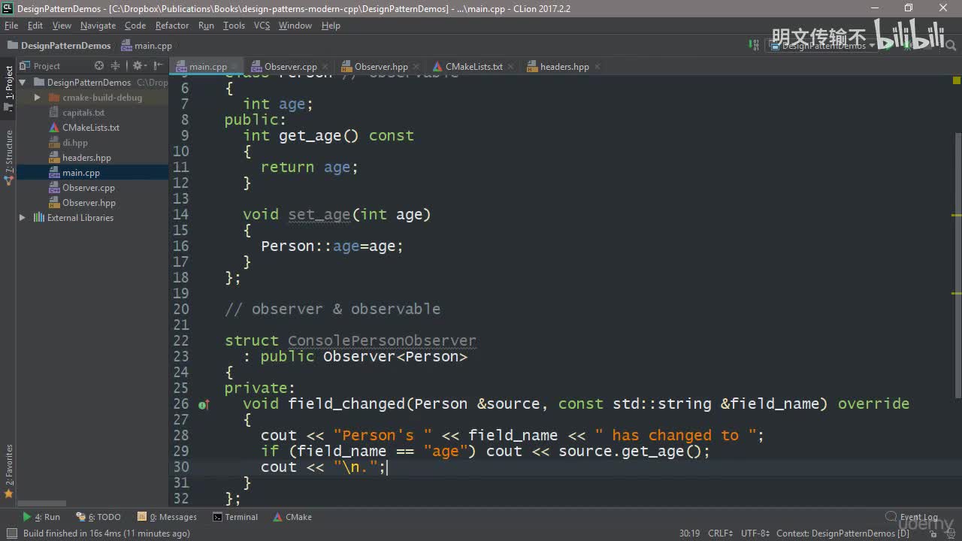The width and height of the screenshot is (962, 541).
Task: Expand External Libraries node
Action: point(23,218)
